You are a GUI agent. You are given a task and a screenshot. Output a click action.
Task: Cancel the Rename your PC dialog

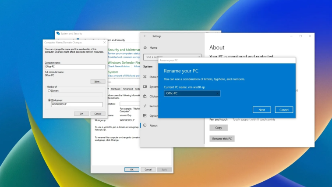click(x=284, y=110)
